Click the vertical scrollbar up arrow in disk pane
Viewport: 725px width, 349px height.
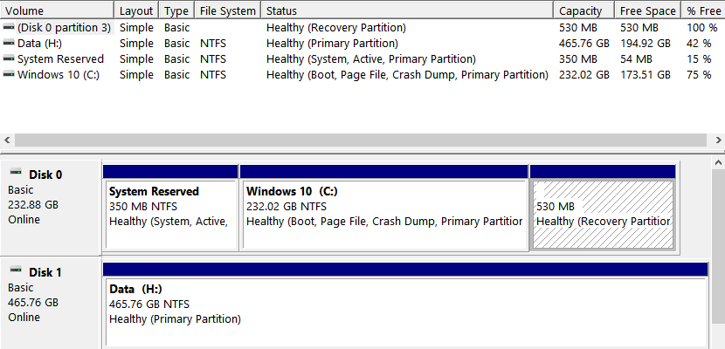pos(718,162)
